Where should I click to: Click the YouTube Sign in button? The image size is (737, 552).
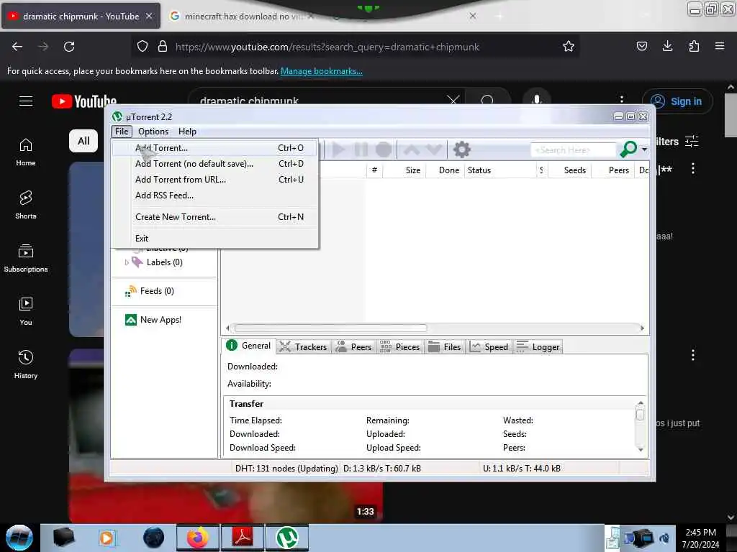(677, 101)
